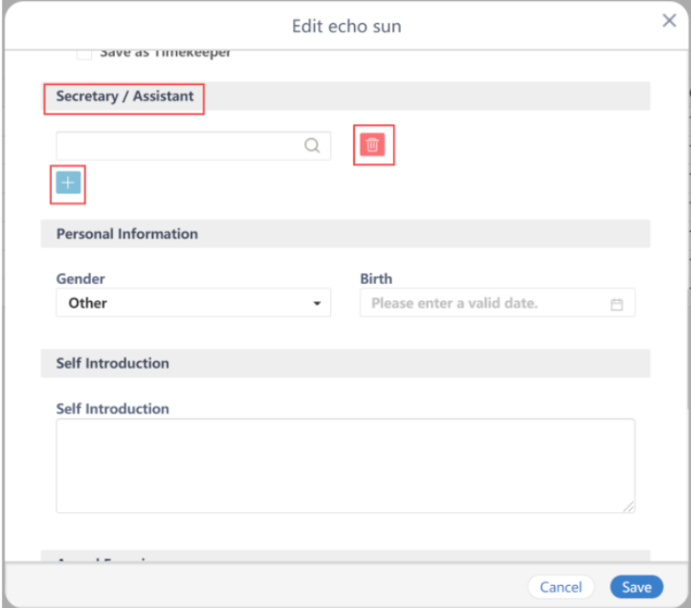Open the calendar icon in the Birth field
This screenshot has width=691, height=608.
tap(617, 304)
